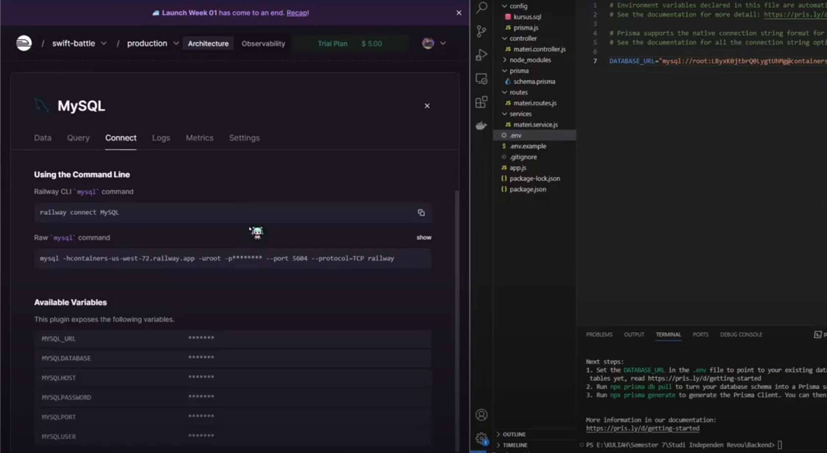Image resolution: width=827 pixels, height=453 pixels.
Task: Open materi.controller.js file
Action: [x=539, y=49]
